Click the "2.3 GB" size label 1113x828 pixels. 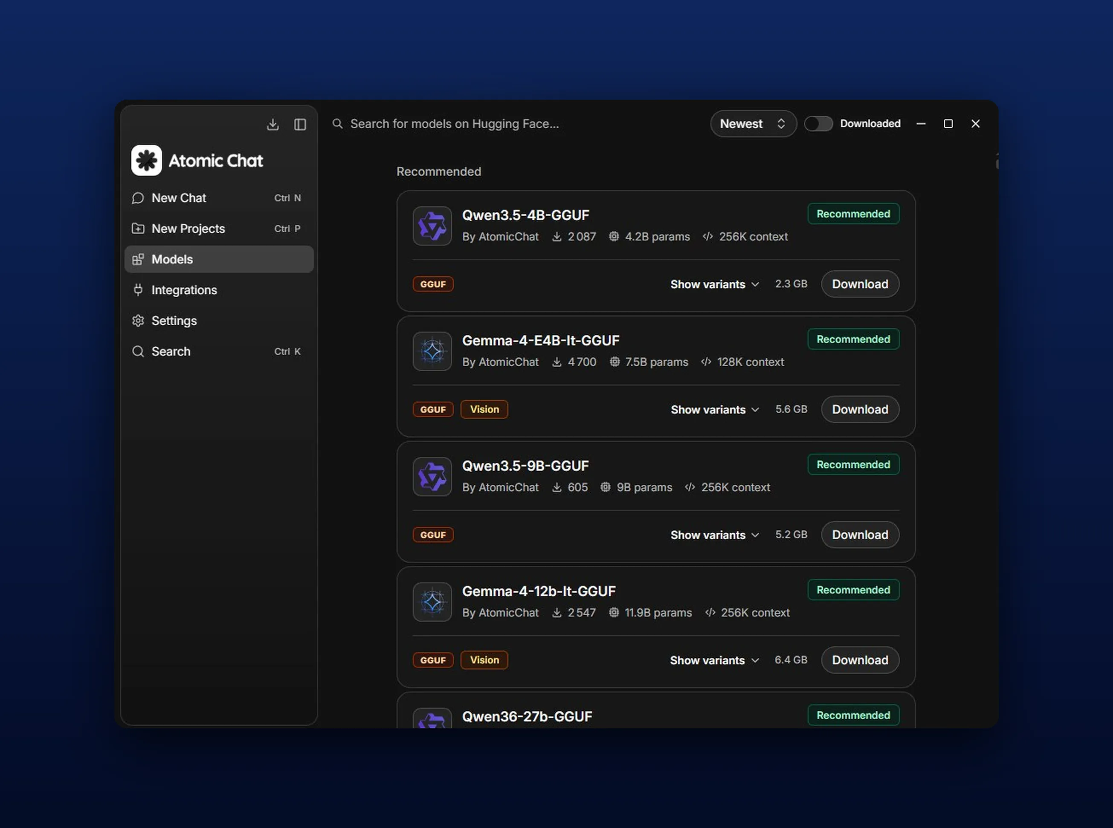click(791, 284)
